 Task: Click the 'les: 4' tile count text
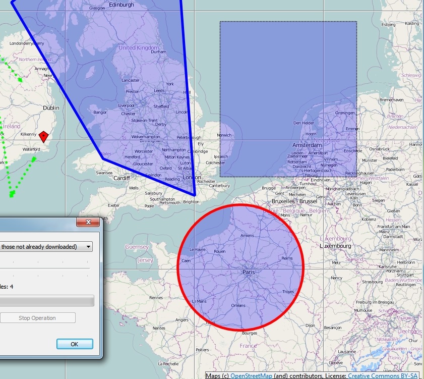pyautogui.click(x=7, y=287)
